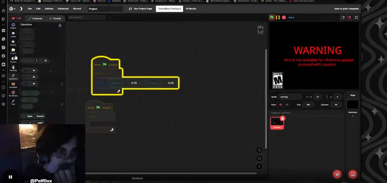Toggle the block palette lock icon
Screen dimensions: 387x183
click(60, 25)
